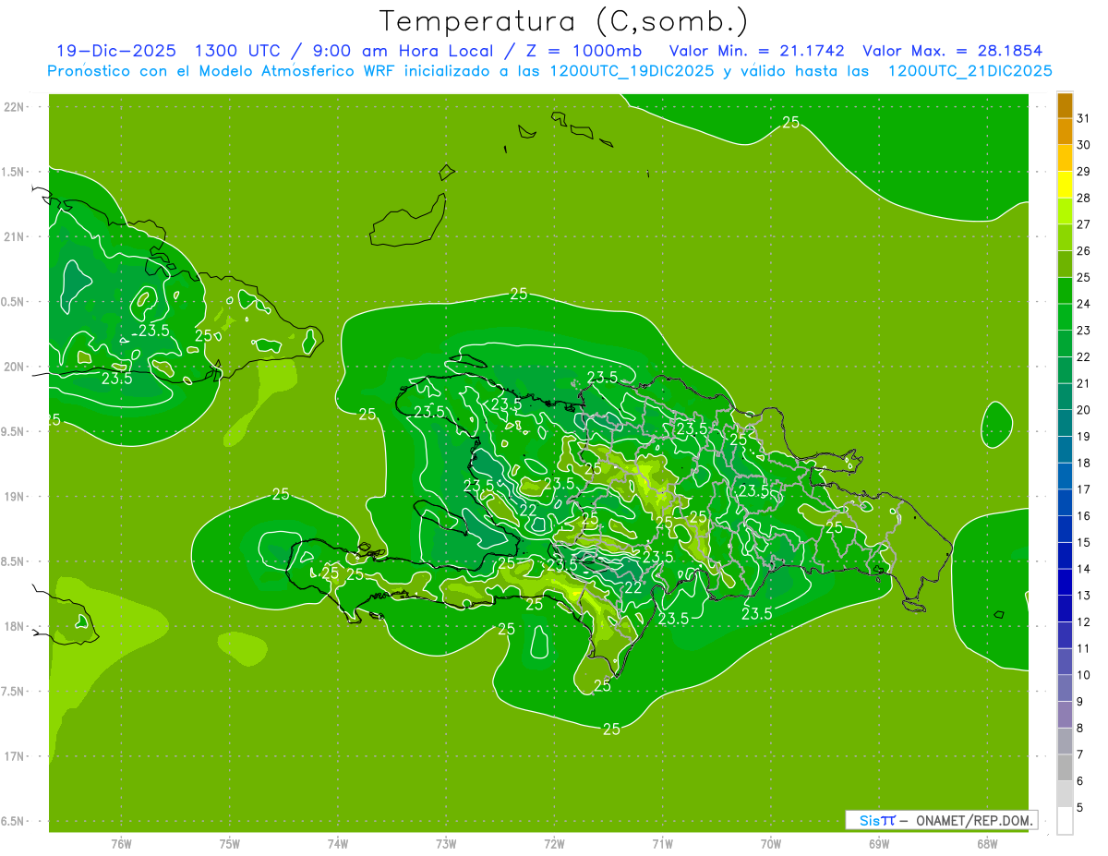Click the '69W' longitude axis label
This screenshot has height=856, width=1108.
point(879,843)
